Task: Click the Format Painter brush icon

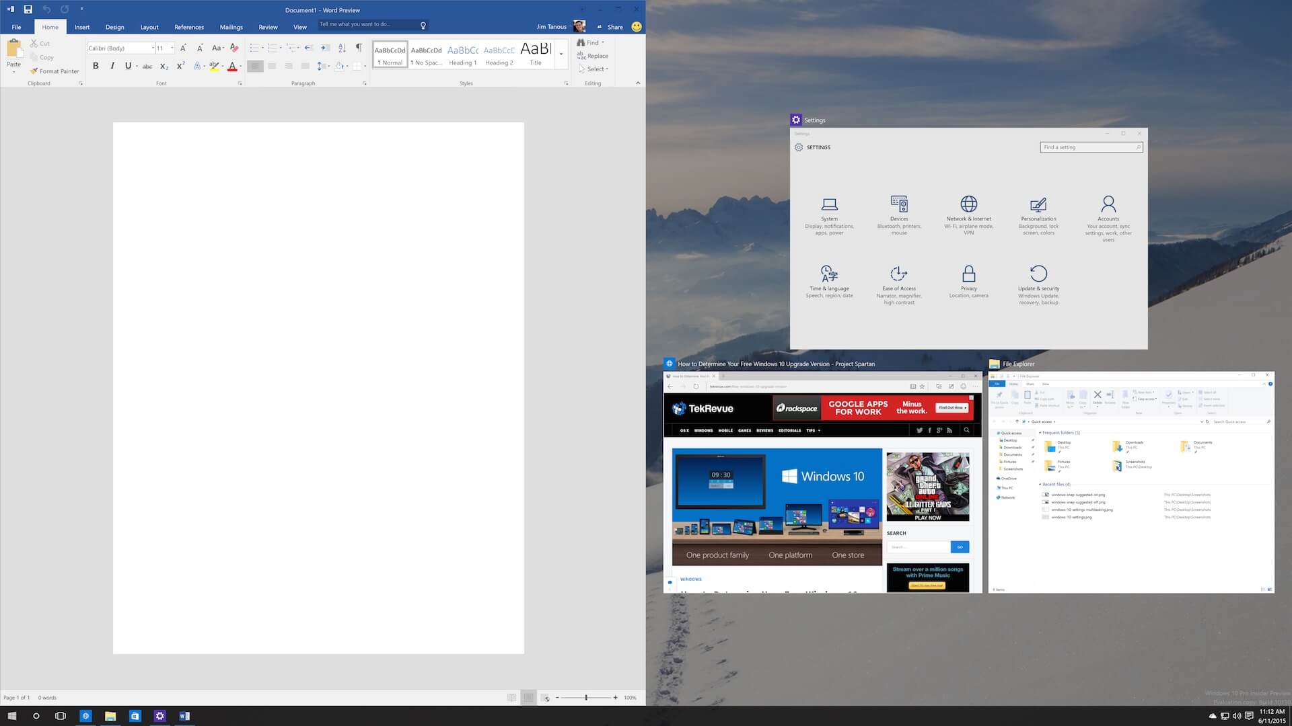Action: (34, 71)
